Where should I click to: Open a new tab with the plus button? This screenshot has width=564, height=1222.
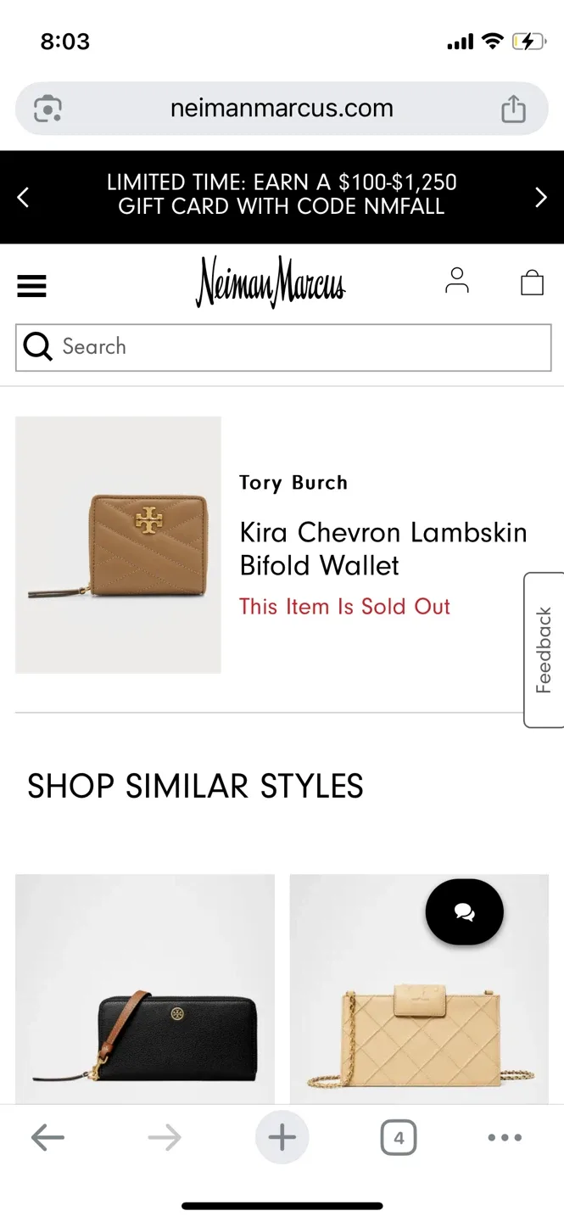pos(282,1137)
